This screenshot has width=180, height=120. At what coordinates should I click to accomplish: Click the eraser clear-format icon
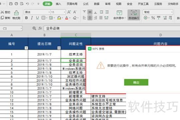[75, 18]
